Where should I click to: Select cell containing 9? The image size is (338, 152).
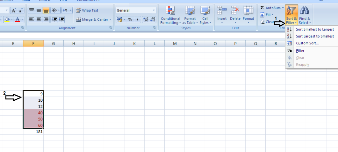(33, 94)
